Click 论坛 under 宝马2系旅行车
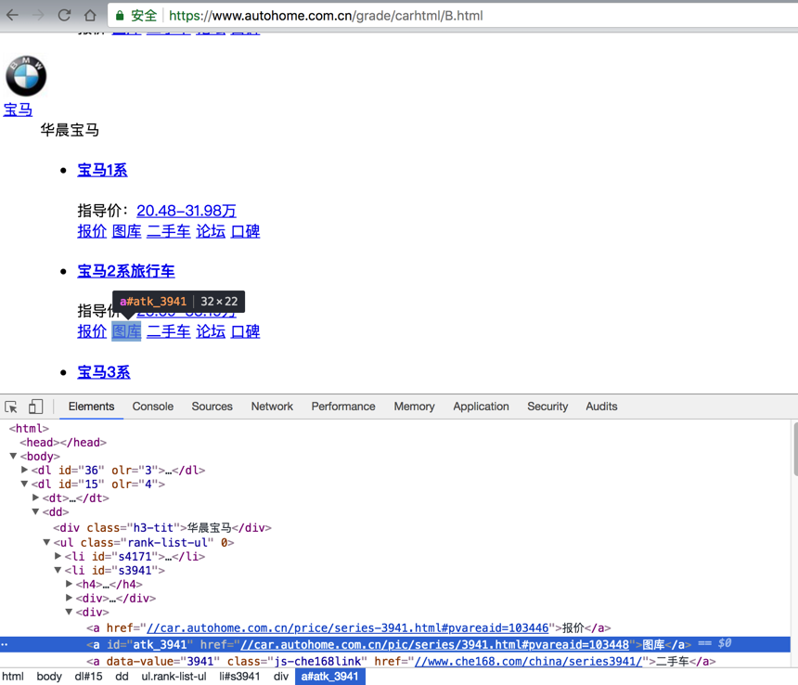This screenshot has height=685, width=798. click(x=211, y=331)
